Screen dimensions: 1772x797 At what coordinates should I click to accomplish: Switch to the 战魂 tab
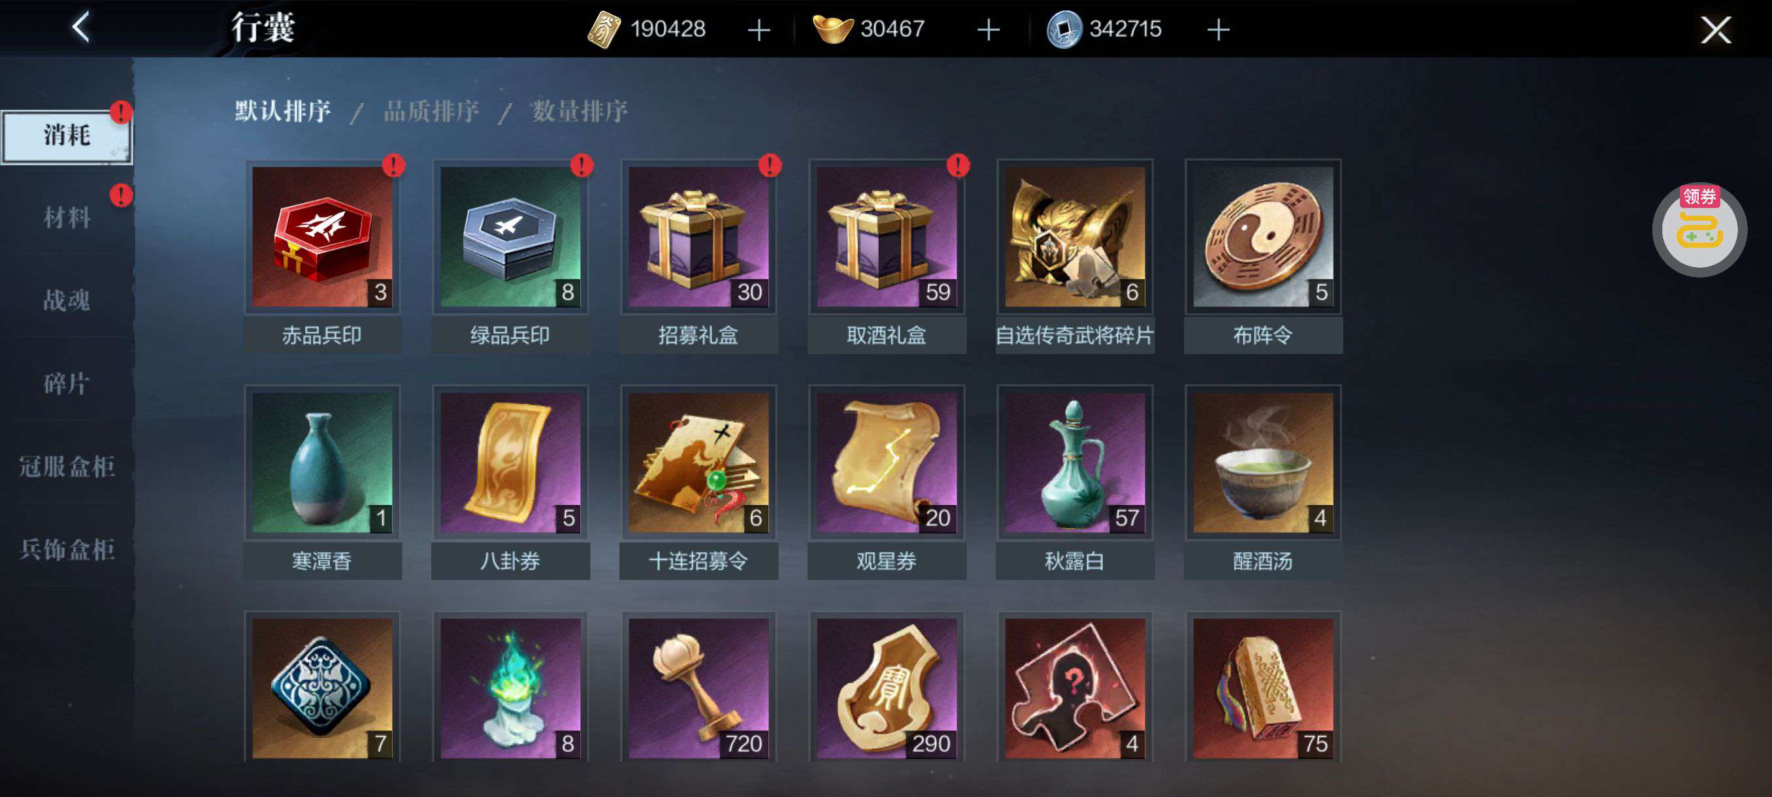tap(67, 301)
